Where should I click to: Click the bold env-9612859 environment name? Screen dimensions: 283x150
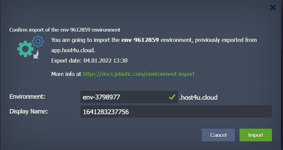pos(140,40)
